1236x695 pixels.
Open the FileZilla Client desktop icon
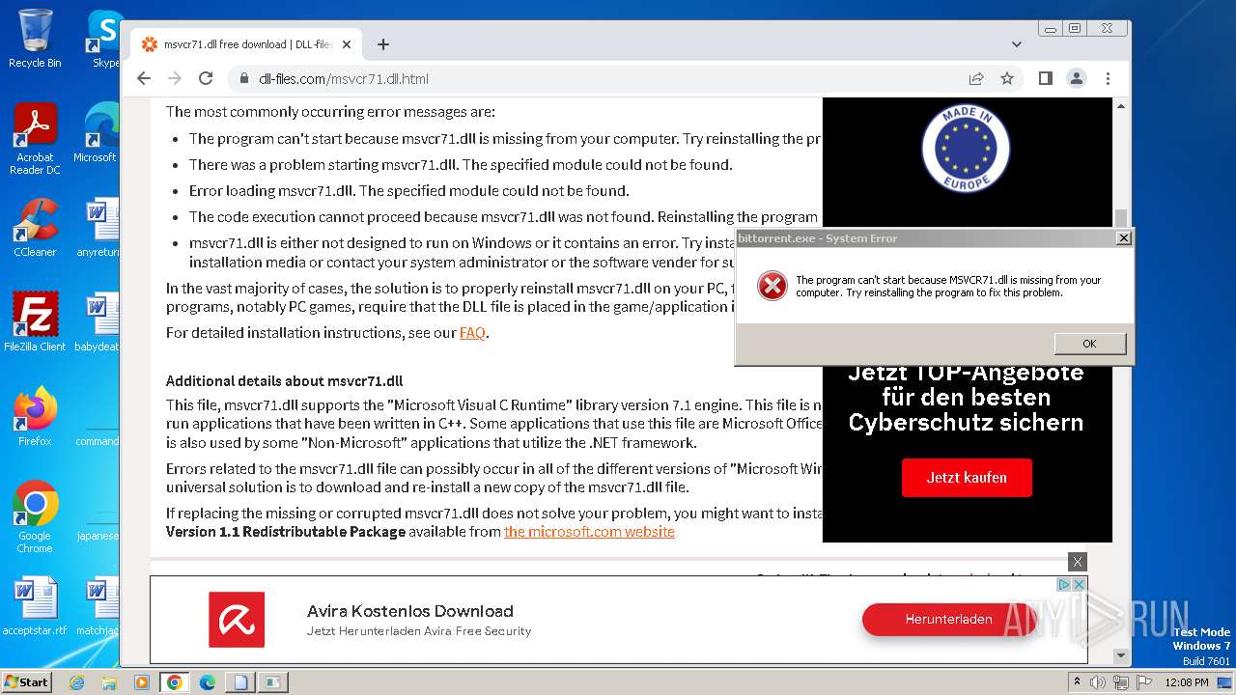pyautogui.click(x=35, y=322)
